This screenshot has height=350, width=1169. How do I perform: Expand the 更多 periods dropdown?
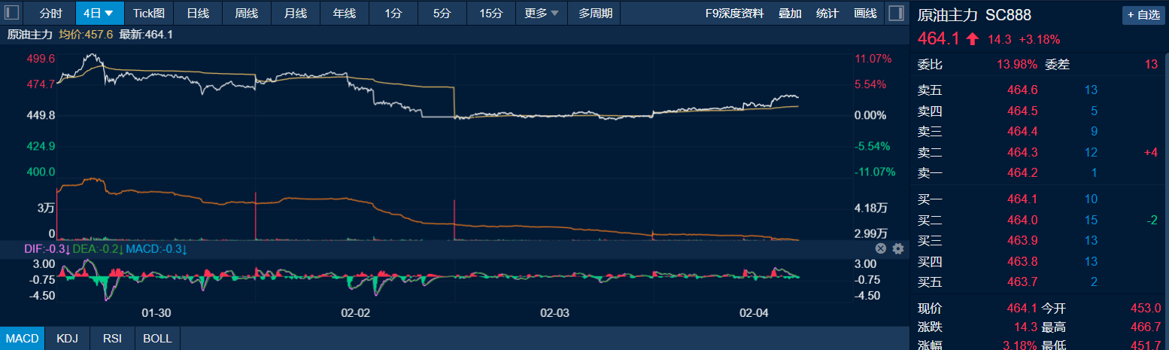click(x=554, y=14)
